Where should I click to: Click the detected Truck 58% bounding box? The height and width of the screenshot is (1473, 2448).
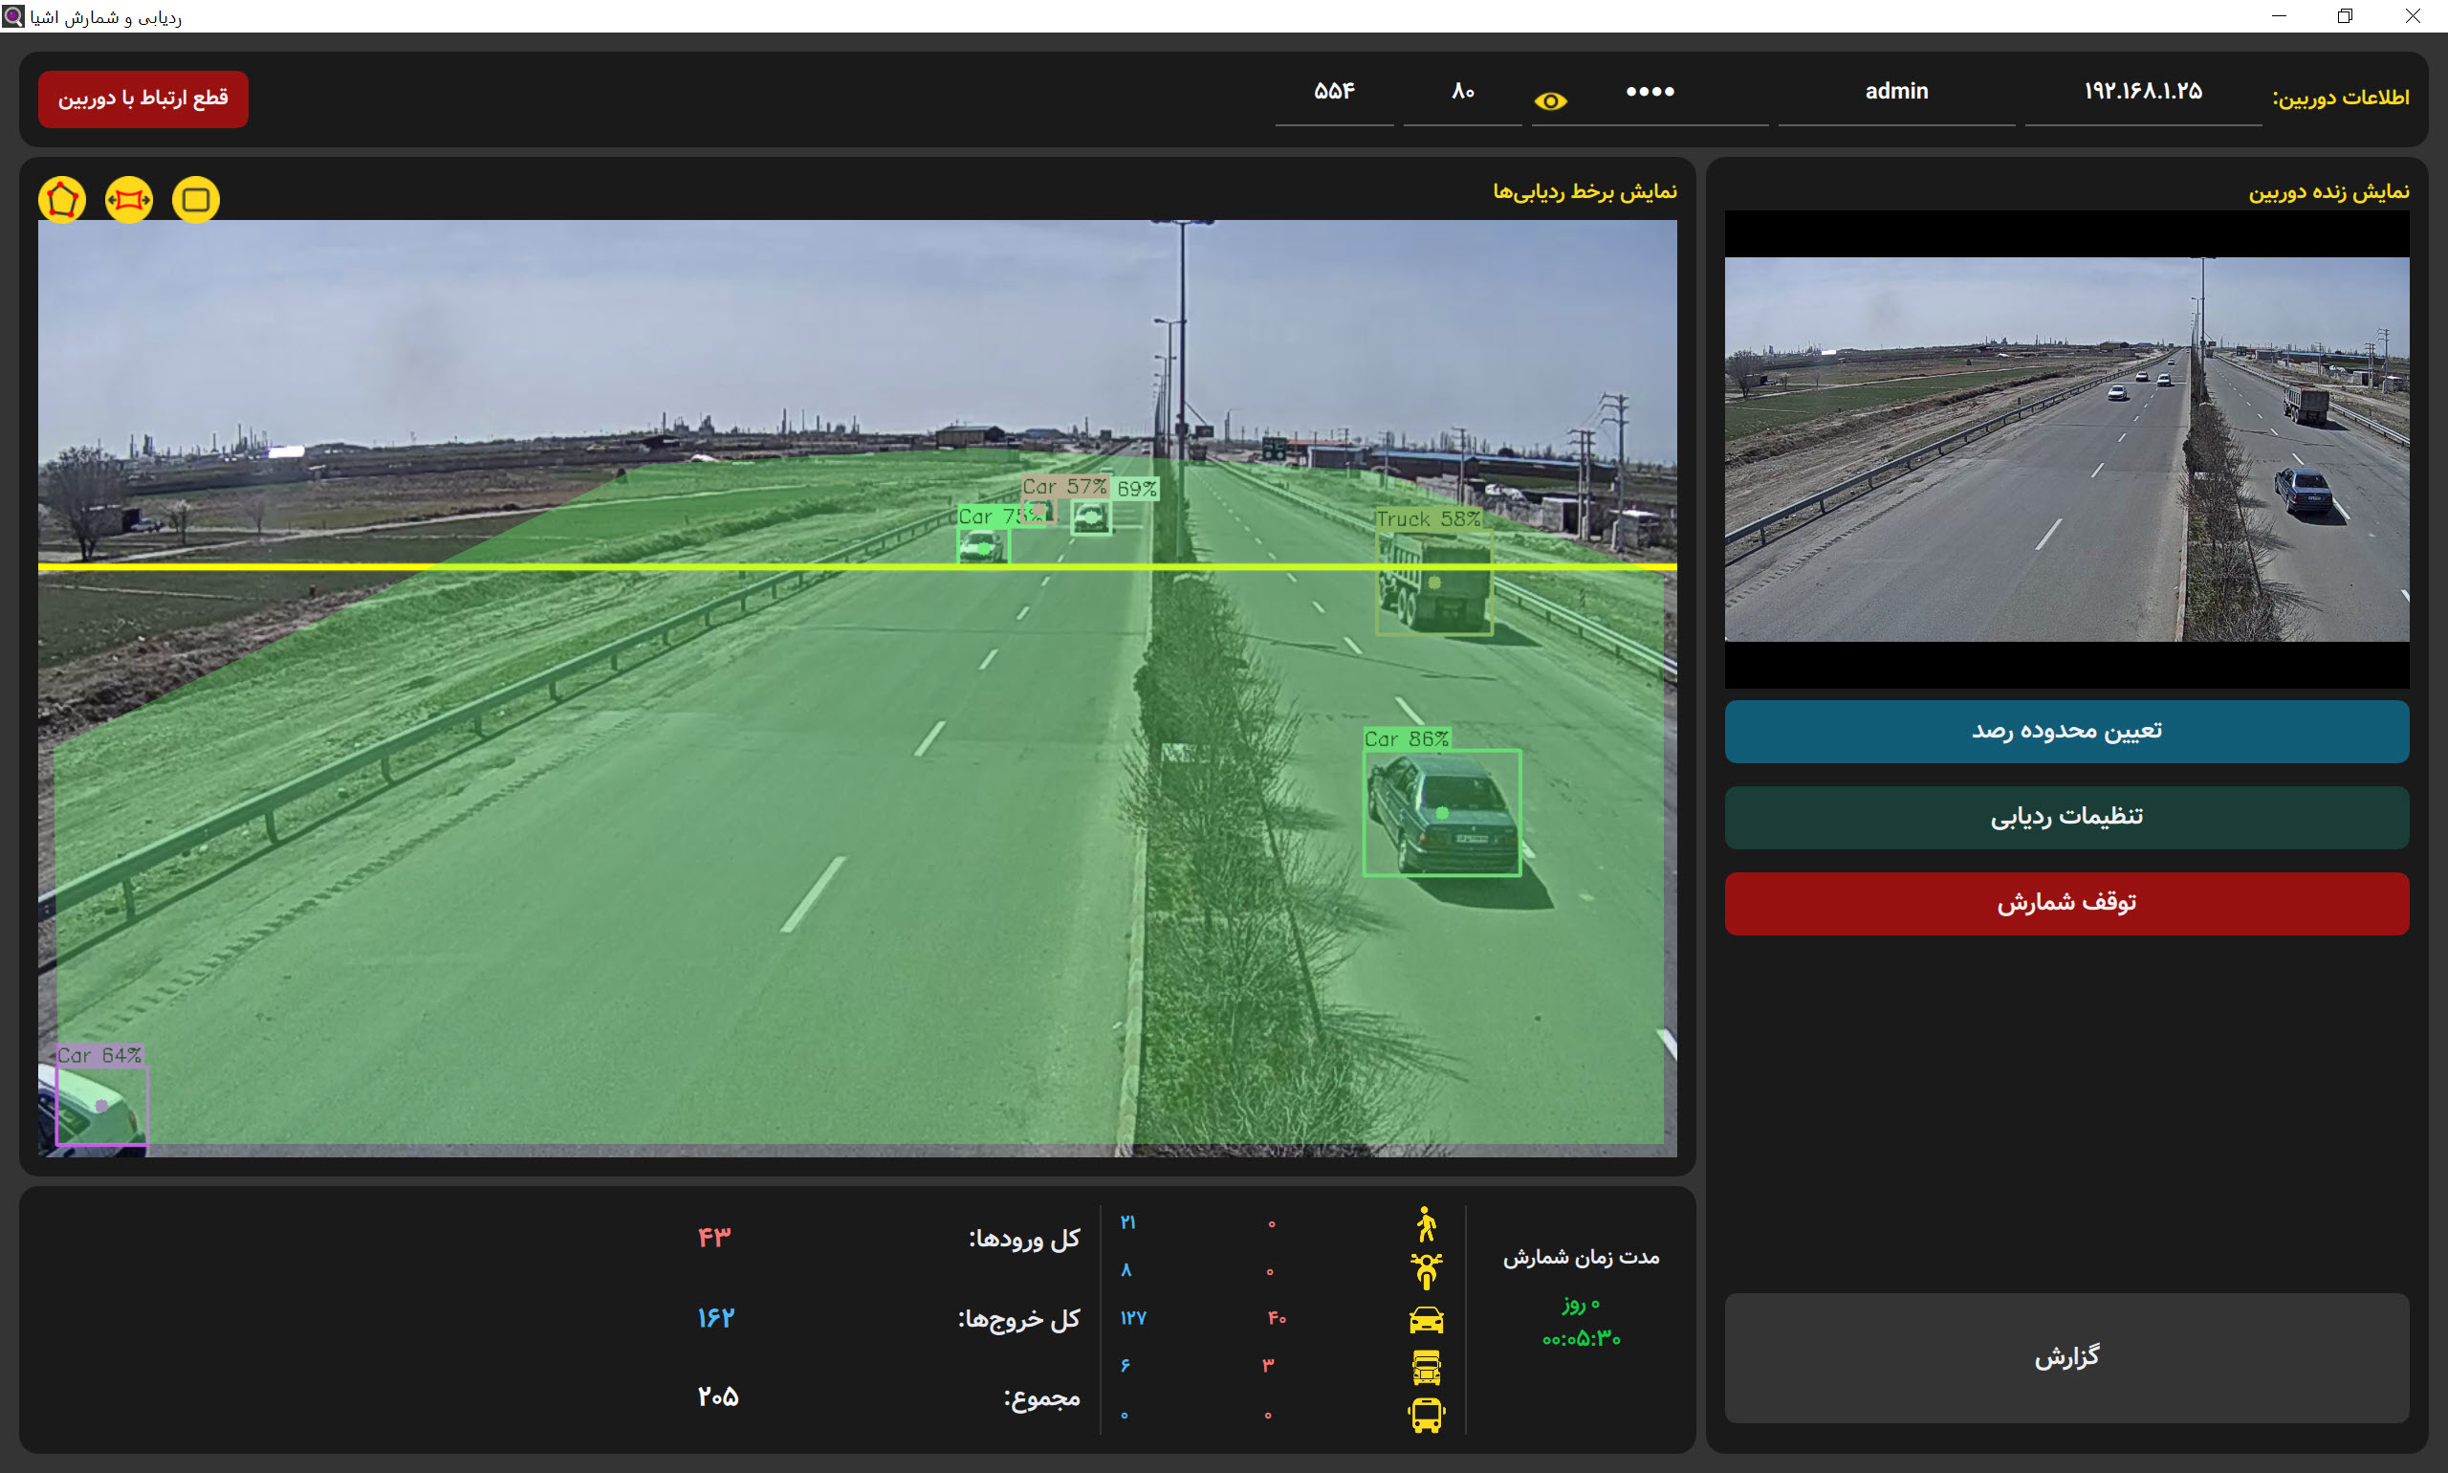pyautogui.click(x=1433, y=581)
